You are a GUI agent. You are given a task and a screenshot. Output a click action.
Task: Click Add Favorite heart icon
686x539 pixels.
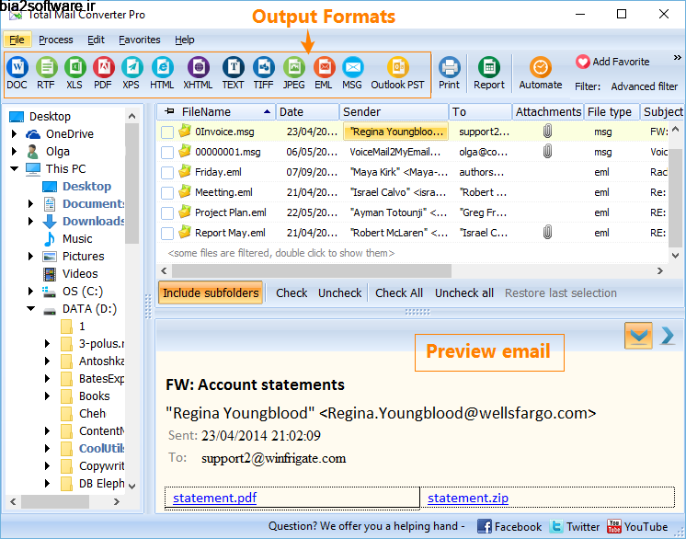582,62
